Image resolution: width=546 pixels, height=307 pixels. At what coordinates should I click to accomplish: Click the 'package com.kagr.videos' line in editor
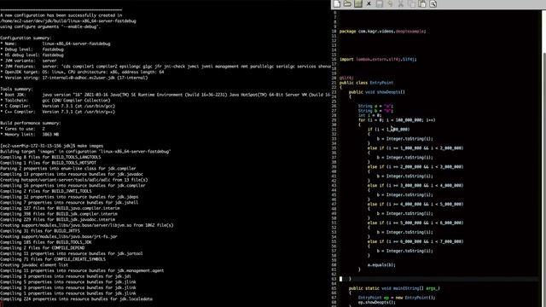pyautogui.click(x=382, y=32)
